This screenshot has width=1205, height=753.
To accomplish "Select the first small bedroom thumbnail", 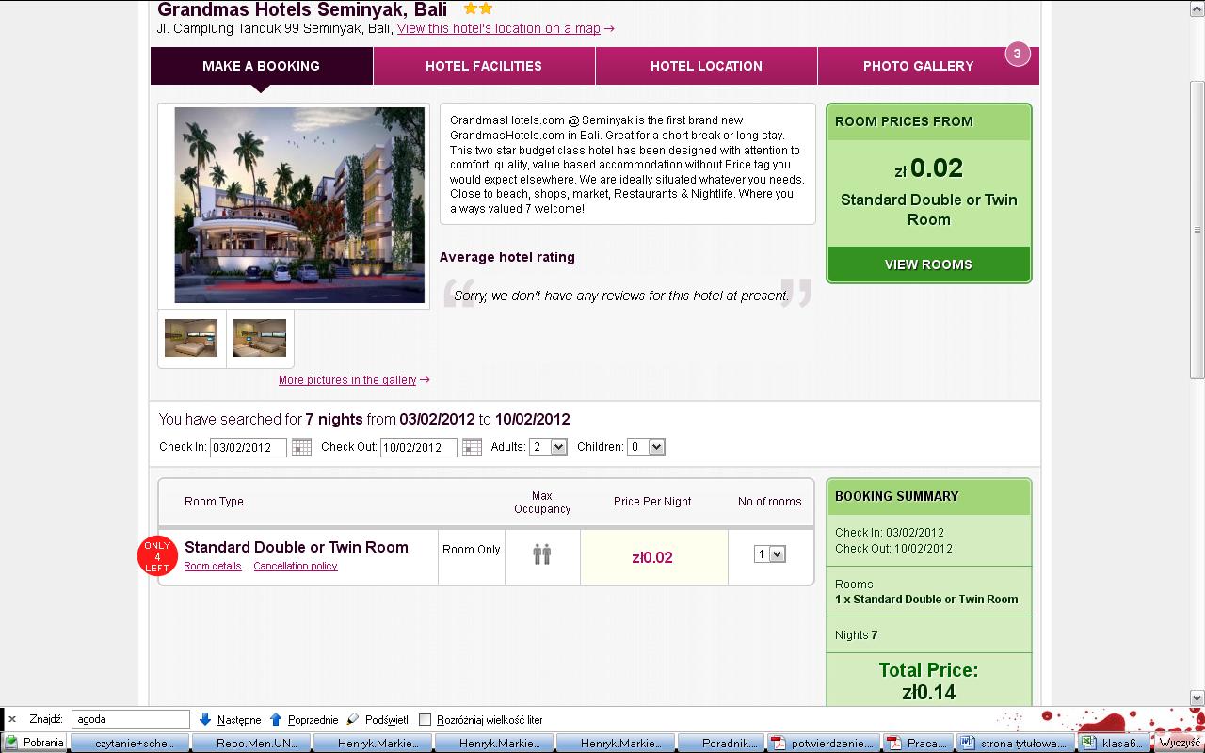I will 191,338.
